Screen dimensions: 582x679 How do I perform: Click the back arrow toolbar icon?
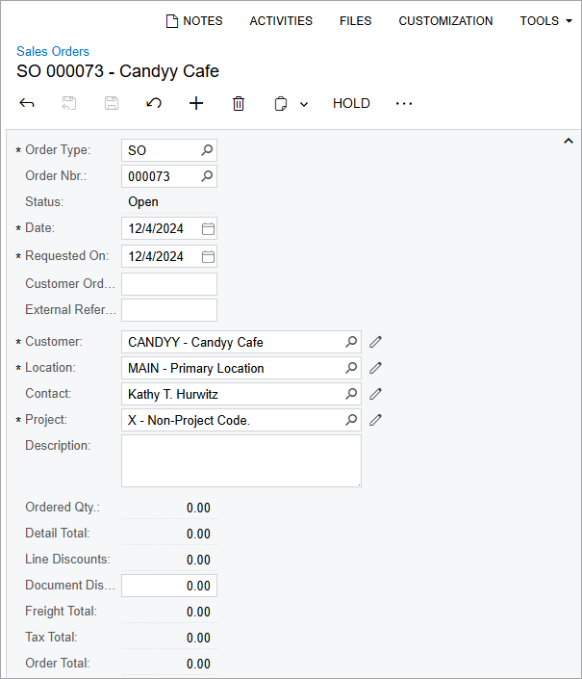pos(27,103)
